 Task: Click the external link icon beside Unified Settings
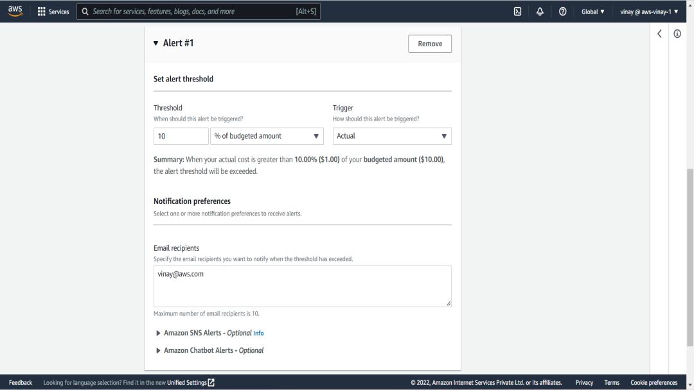click(x=211, y=382)
